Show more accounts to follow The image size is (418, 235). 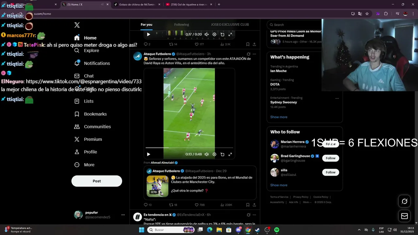coord(279,185)
